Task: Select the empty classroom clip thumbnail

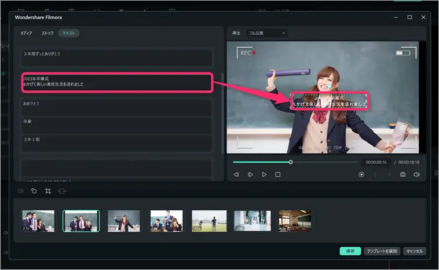Action: [x=295, y=221]
